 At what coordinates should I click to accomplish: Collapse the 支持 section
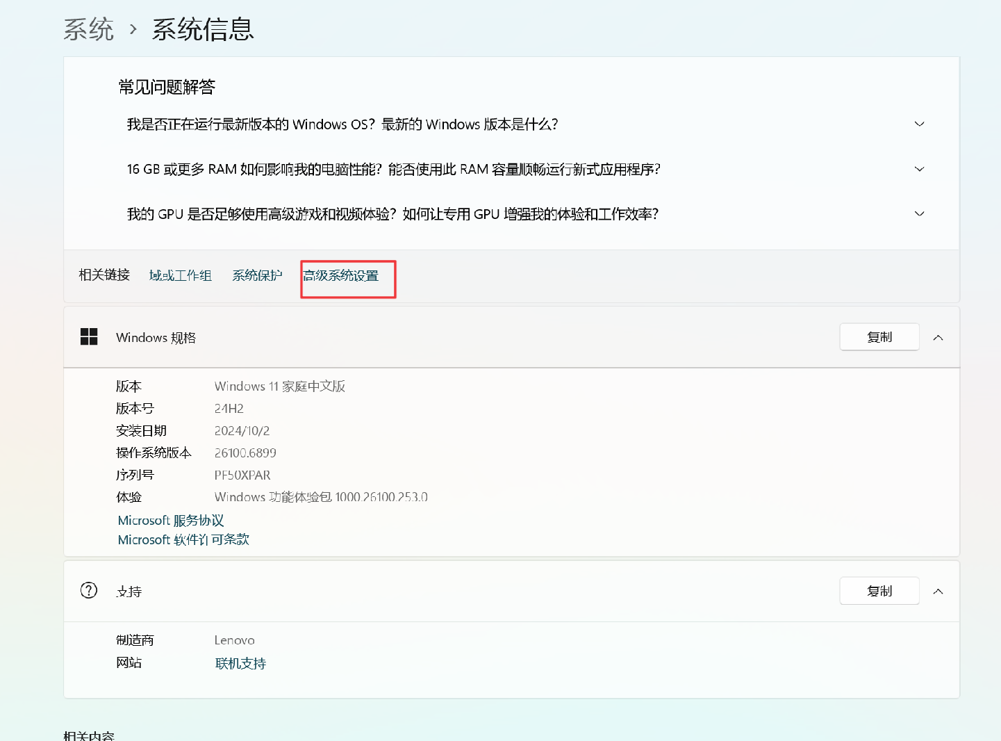(938, 591)
